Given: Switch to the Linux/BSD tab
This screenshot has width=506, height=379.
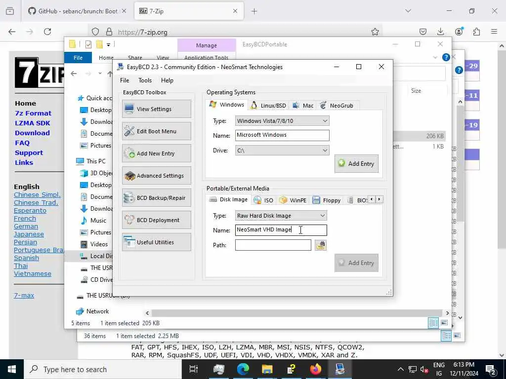Looking at the screenshot, I should [268, 106].
